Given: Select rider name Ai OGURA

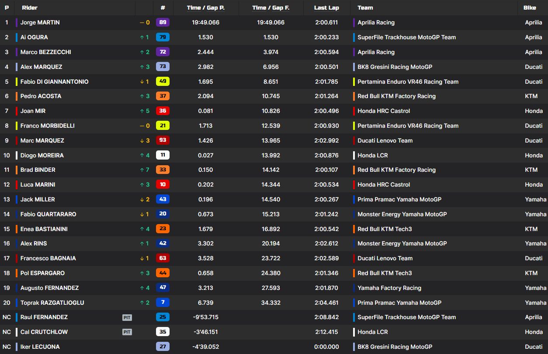Looking at the screenshot, I should point(34,37).
